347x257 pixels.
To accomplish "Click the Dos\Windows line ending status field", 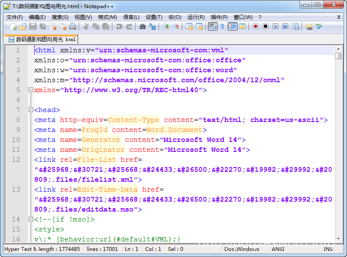I will pyautogui.click(x=242, y=249).
